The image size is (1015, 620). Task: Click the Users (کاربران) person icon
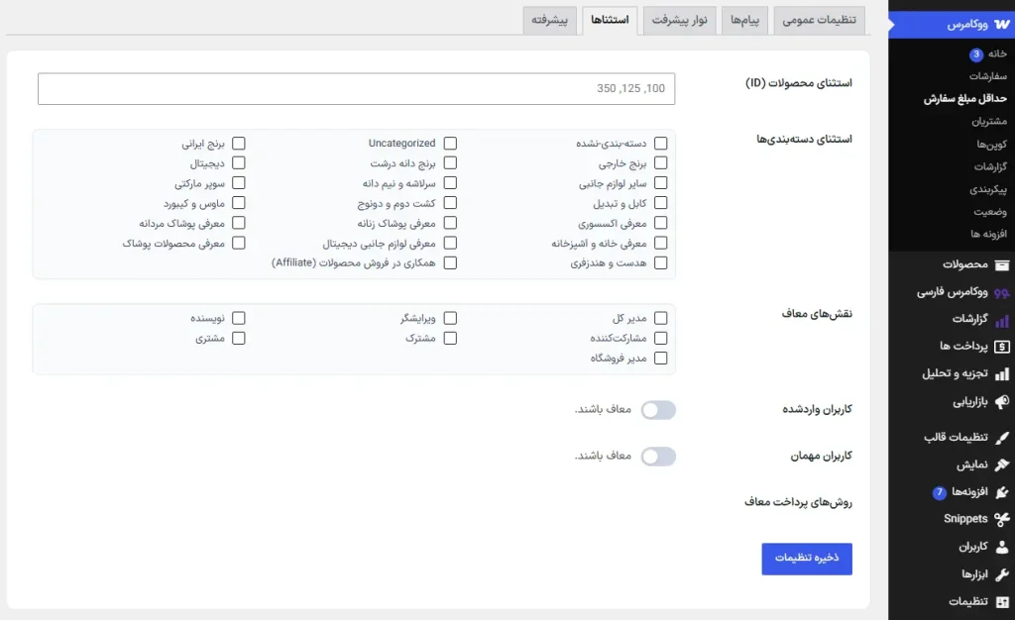(1001, 547)
